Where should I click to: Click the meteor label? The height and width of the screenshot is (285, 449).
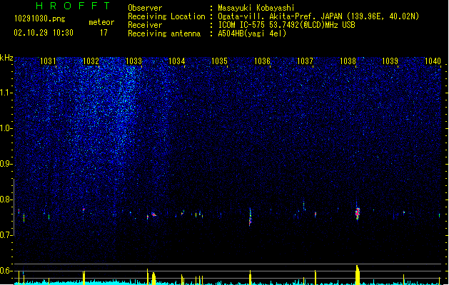(x=101, y=22)
